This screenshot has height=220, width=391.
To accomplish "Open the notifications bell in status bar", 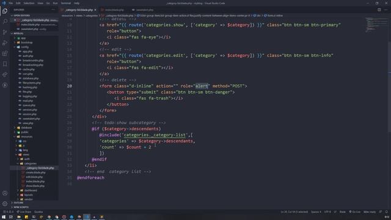I will (386, 212).
